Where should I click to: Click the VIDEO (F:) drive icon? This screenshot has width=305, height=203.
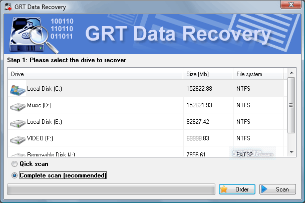pyautogui.click(x=18, y=140)
